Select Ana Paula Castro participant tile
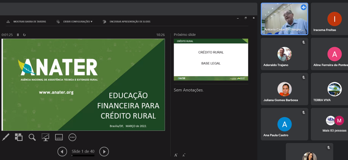This screenshot has width=348, height=160. (x=285, y=124)
